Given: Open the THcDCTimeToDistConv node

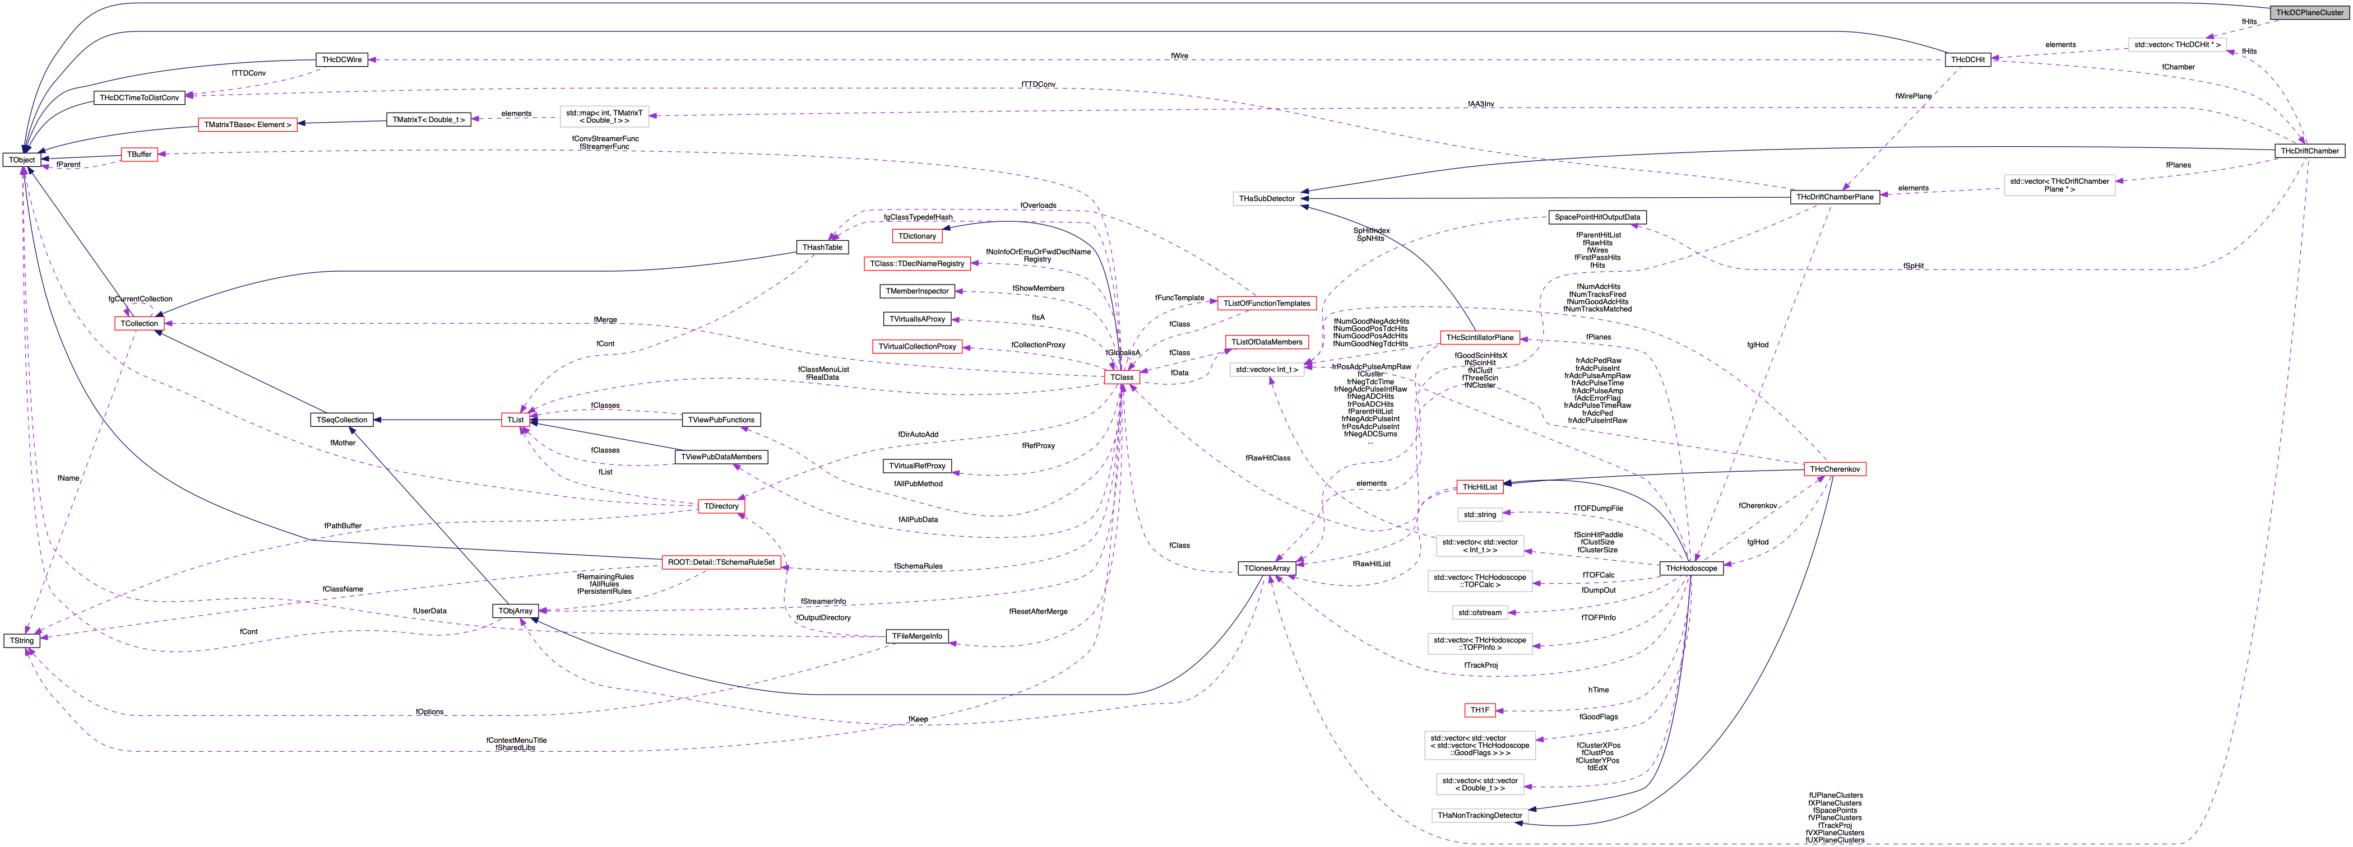Looking at the screenshot, I should (x=139, y=97).
